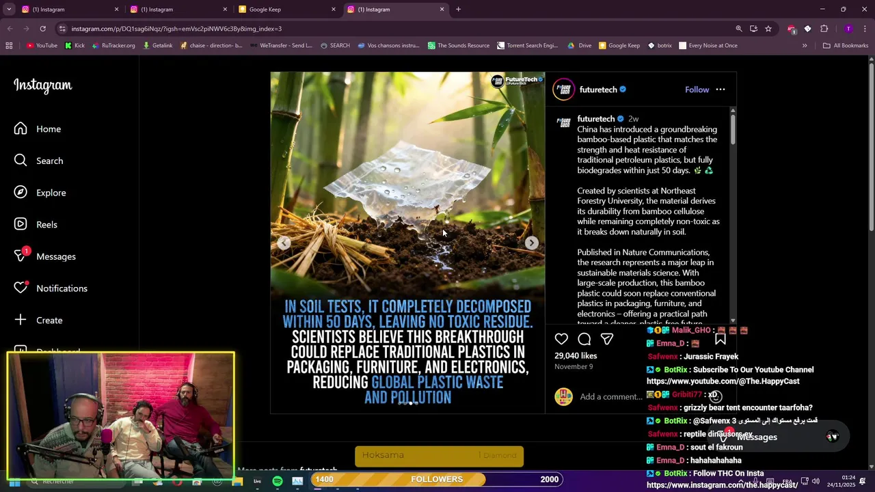
Task: Click the Add a comment field
Action: (x=610, y=396)
